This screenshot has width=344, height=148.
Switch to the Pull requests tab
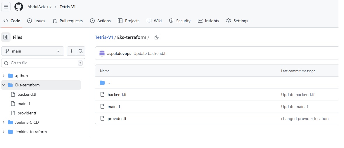pos(68,21)
